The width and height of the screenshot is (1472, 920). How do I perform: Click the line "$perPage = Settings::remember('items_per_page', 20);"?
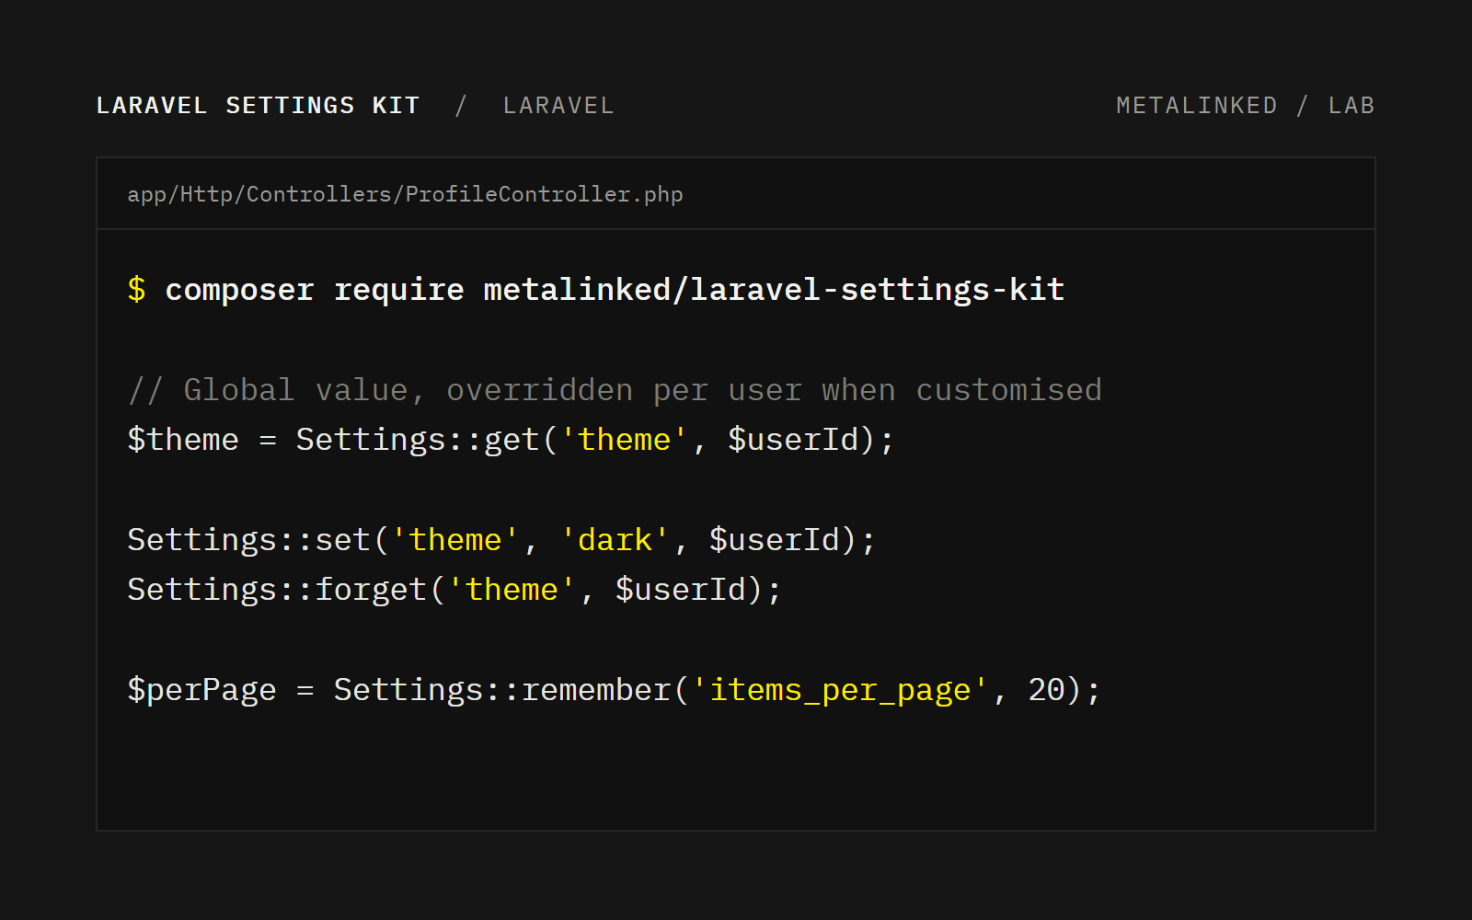(x=614, y=690)
